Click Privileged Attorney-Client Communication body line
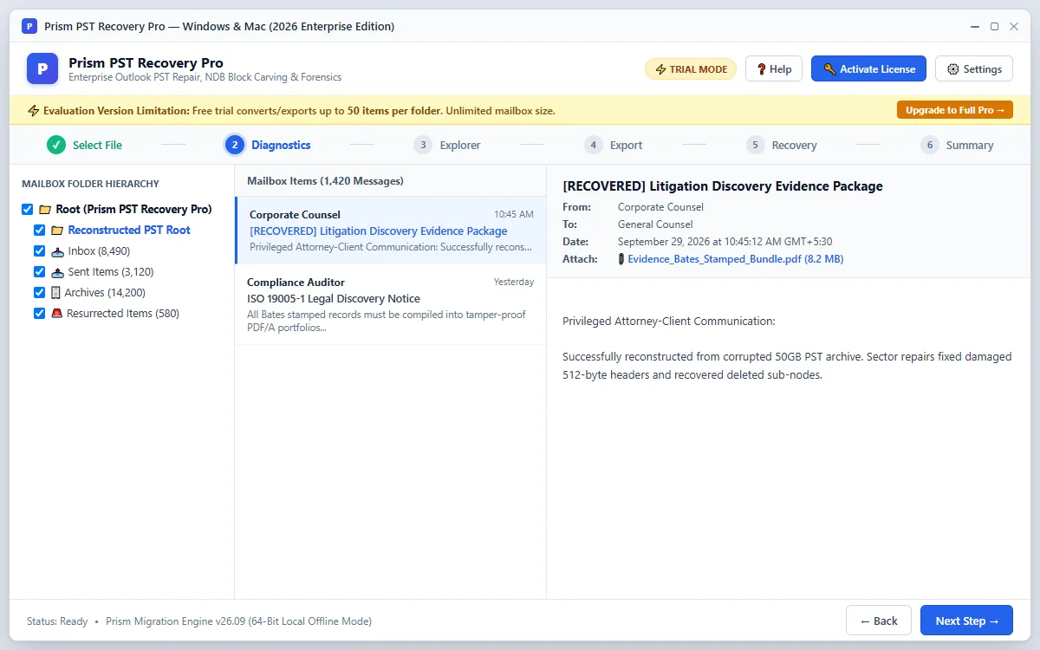The height and width of the screenshot is (650, 1040). pos(669,322)
